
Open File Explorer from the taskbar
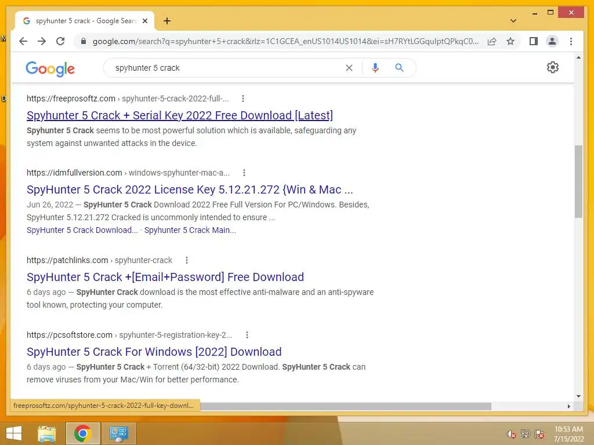coord(47,433)
